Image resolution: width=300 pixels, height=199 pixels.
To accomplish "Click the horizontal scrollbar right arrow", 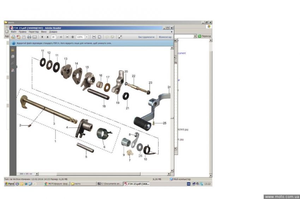I will pos(169,174).
